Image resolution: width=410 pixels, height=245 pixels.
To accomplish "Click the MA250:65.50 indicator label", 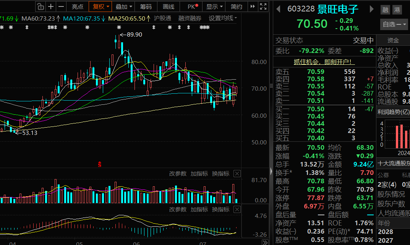I will [x=126, y=19].
